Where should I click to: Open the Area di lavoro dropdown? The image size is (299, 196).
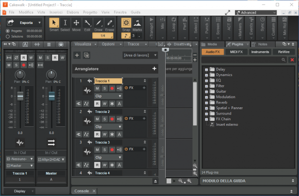click(x=140, y=55)
